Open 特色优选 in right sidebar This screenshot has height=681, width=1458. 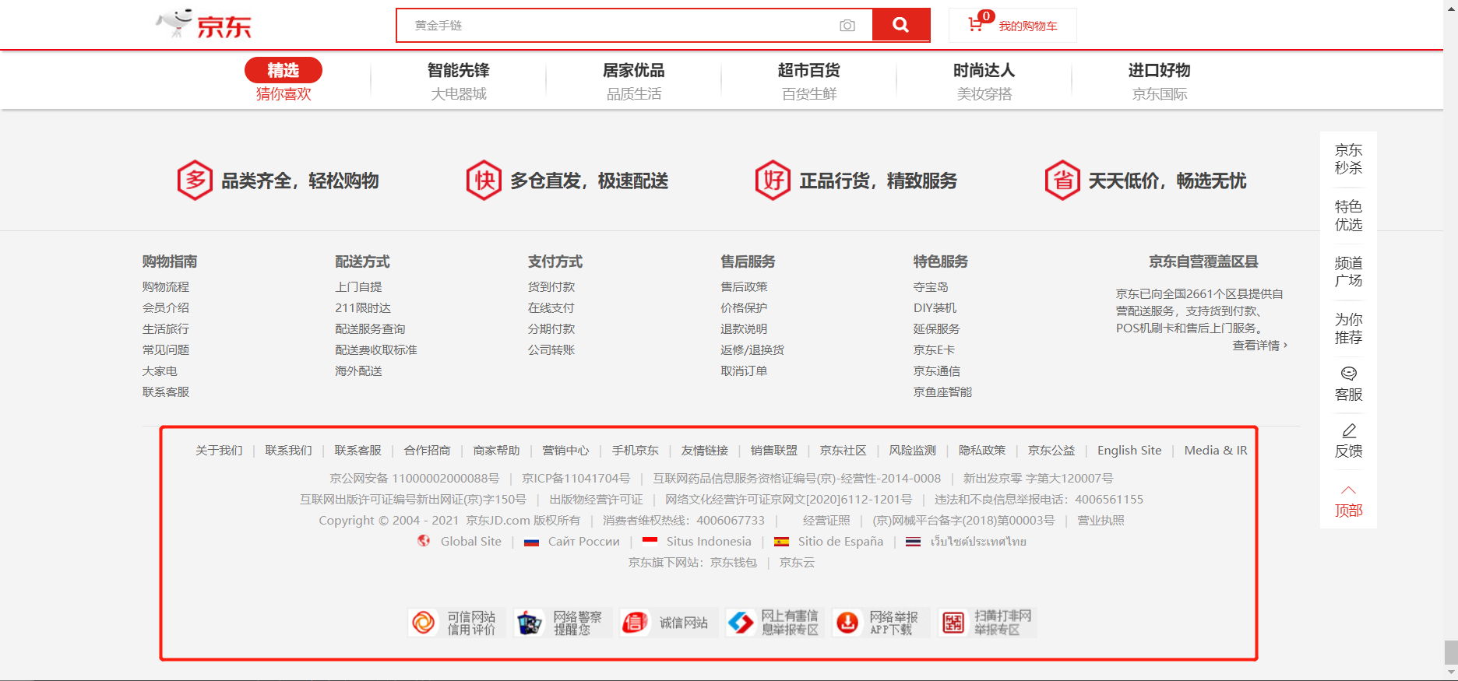pos(1349,216)
